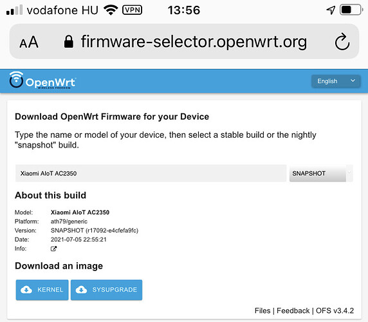This screenshot has height=322, width=368.
Task: Tap the padlock icon in address bar
Action: click(69, 42)
